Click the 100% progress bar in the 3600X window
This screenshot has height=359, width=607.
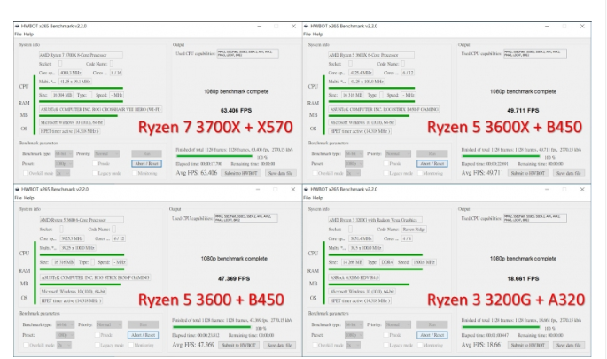(501, 157)
